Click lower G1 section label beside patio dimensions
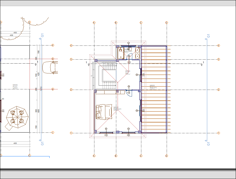The width and height of the screenshot is (236, 179). click(x=42, y=143)
